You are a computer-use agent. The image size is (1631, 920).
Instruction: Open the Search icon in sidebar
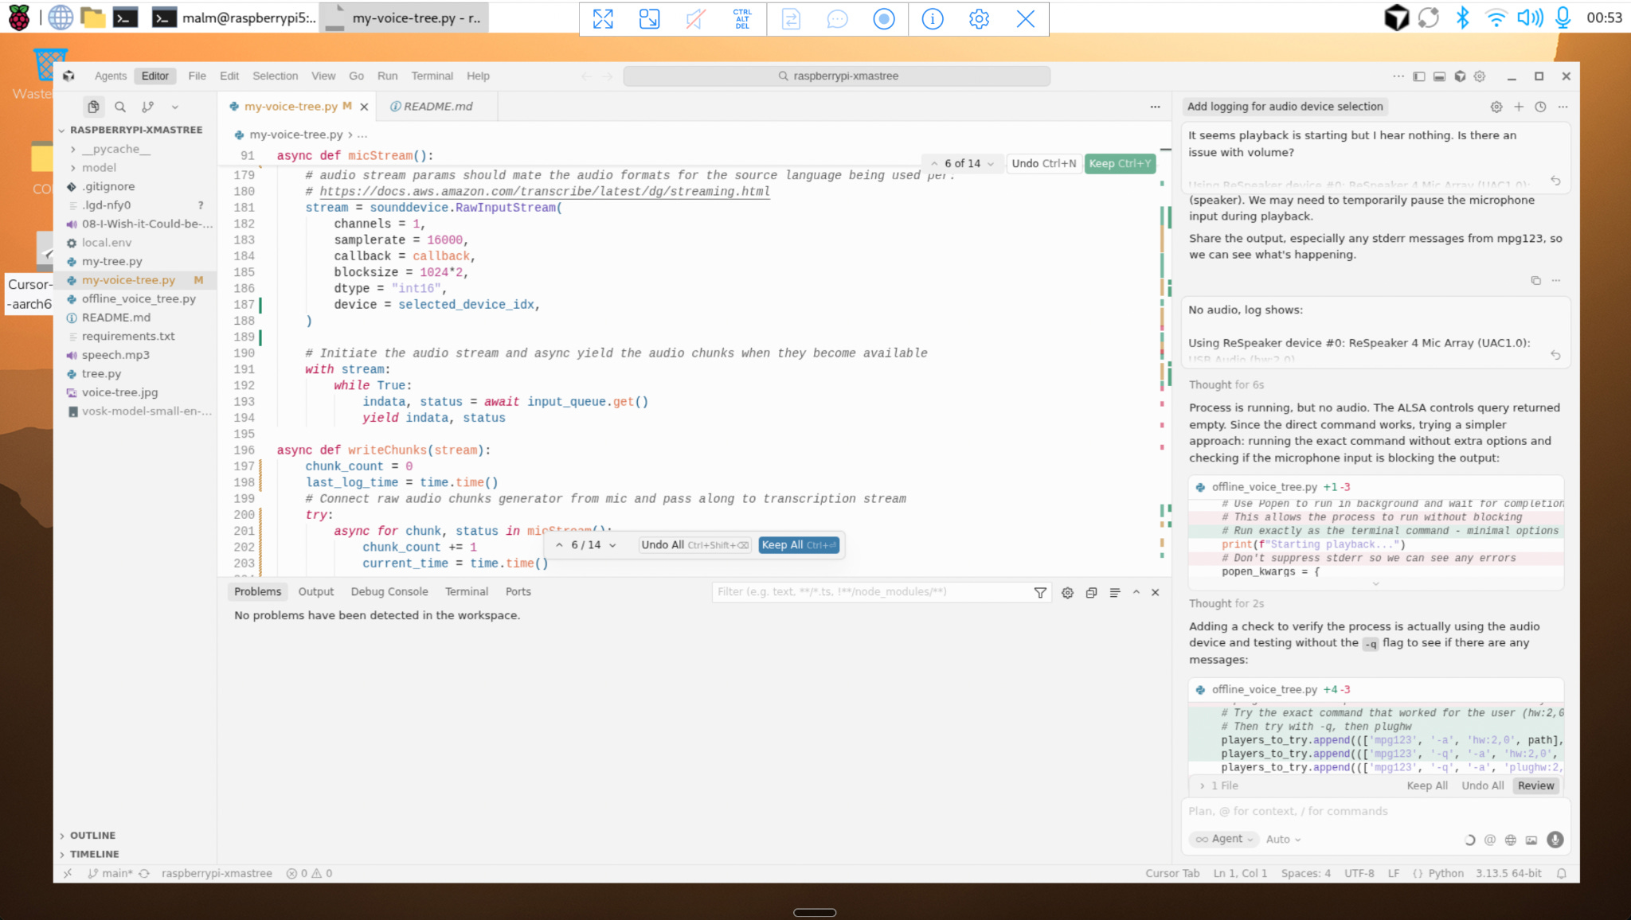tap(120, 107)
